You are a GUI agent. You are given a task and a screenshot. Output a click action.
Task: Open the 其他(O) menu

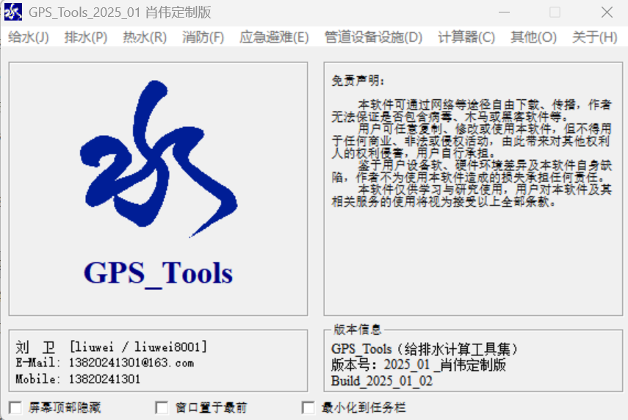pos(533,37)
